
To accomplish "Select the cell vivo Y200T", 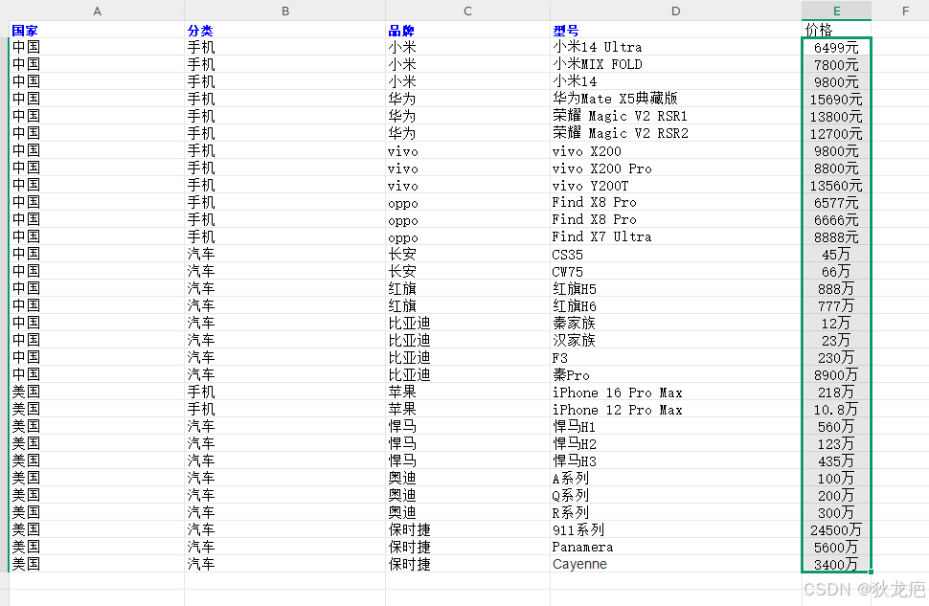I will (675, 185).
